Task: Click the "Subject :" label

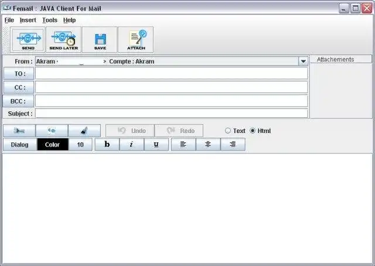Action: (x=20, y=114)
